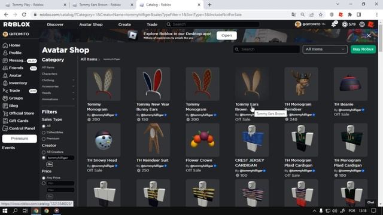Select the All Creators radio button

coord(44,152)
